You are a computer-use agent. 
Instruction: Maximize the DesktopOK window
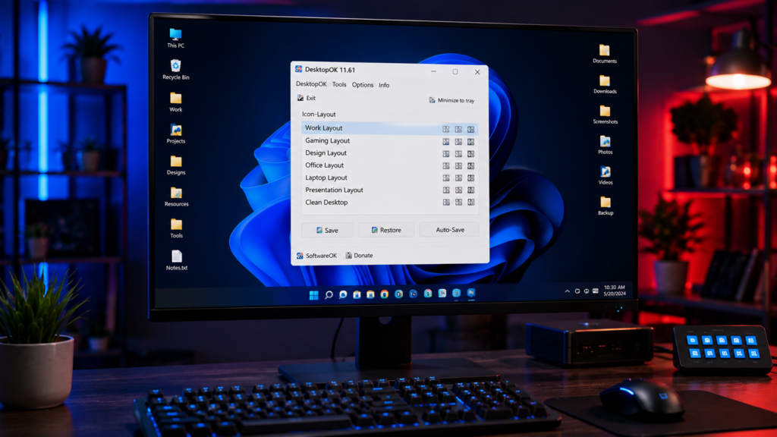(455, 72)
